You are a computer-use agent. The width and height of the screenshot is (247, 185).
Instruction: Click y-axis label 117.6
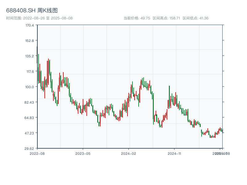(30, 72)
